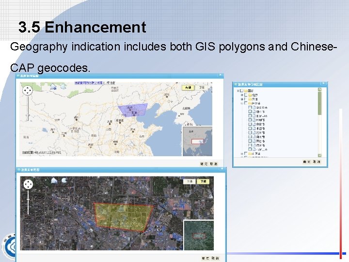349x262 pixels.
Task: Click the polygon draw icon on satellite map
Action: tap(54, 180)
